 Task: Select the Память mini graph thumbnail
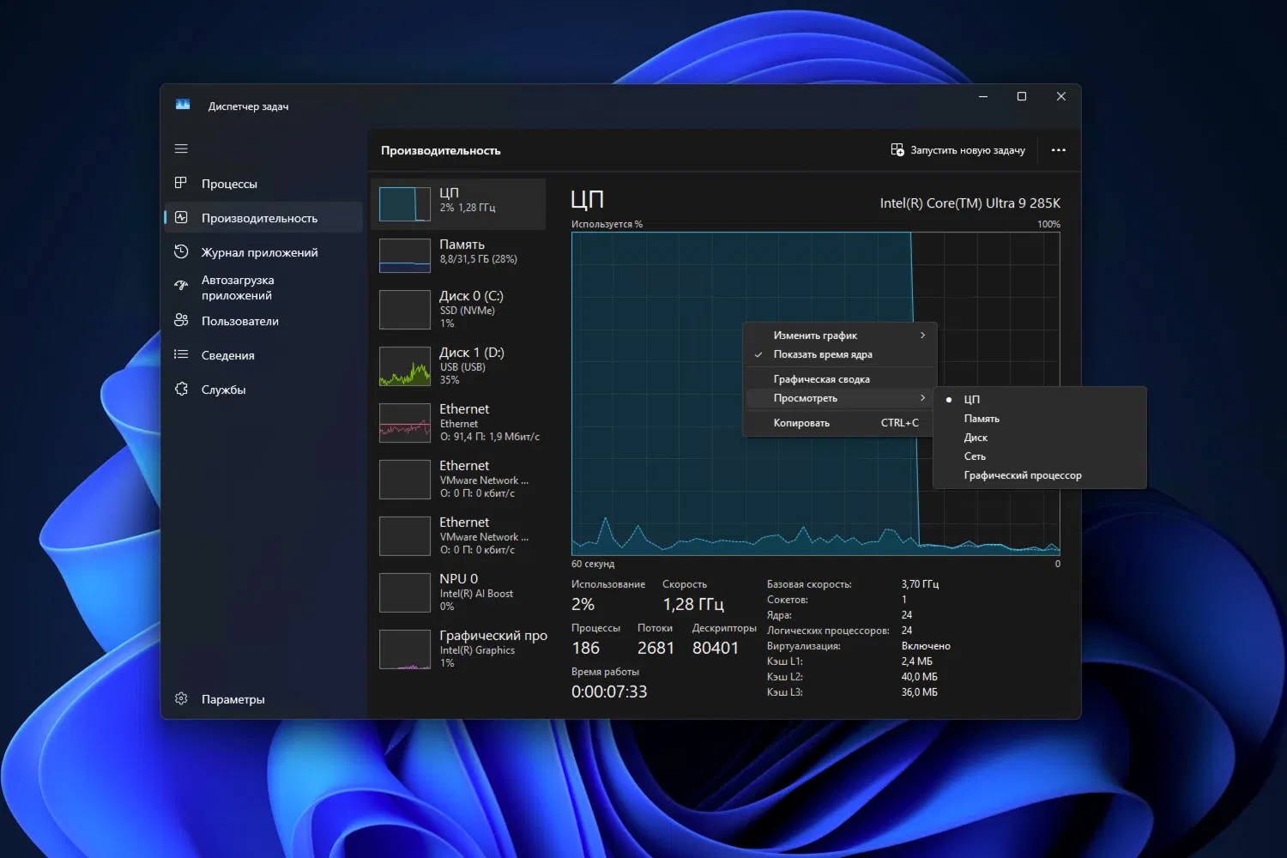click(405, 256)
